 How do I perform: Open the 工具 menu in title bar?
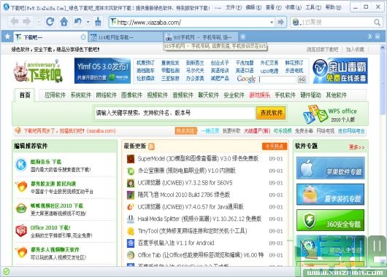coord(313,7)
